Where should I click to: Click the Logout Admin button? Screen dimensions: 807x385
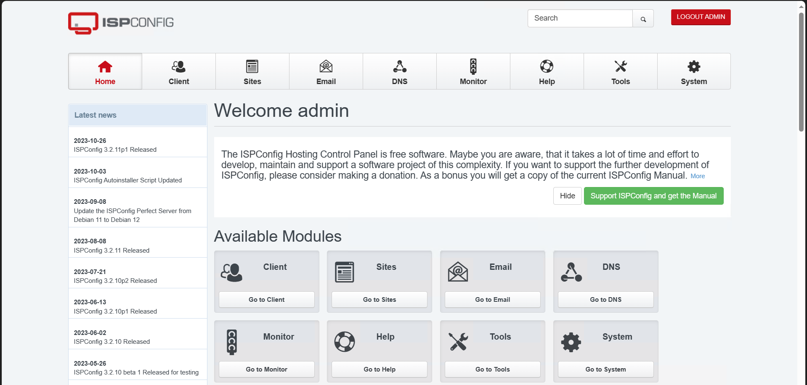click(x=701, y=17)
